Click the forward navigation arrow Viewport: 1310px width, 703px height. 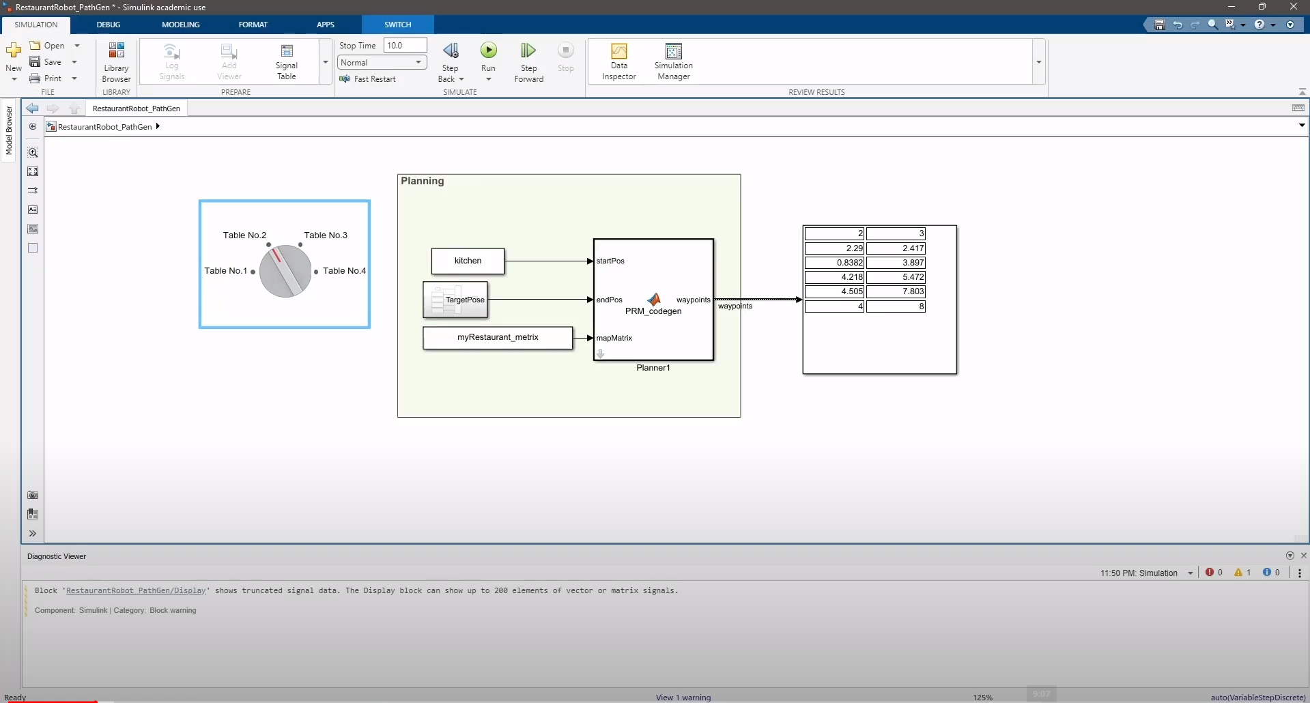53,109
